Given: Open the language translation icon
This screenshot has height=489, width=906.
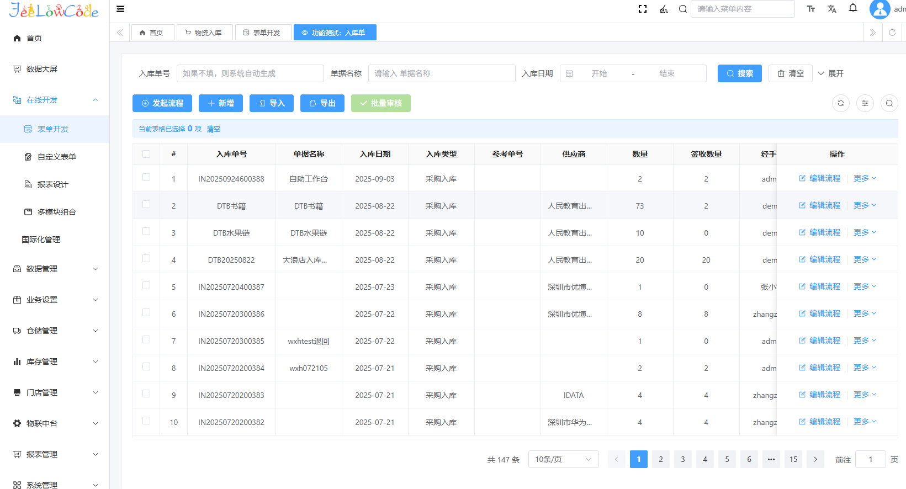Looking at the screenshot, I should tap(832, 9).
